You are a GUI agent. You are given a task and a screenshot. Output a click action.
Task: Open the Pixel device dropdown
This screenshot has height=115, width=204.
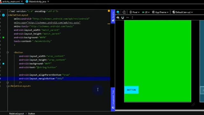coord(135,12)
